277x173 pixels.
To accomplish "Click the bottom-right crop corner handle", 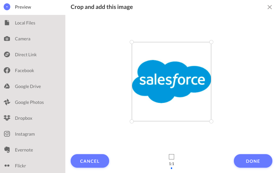I will tap(211, 121).
